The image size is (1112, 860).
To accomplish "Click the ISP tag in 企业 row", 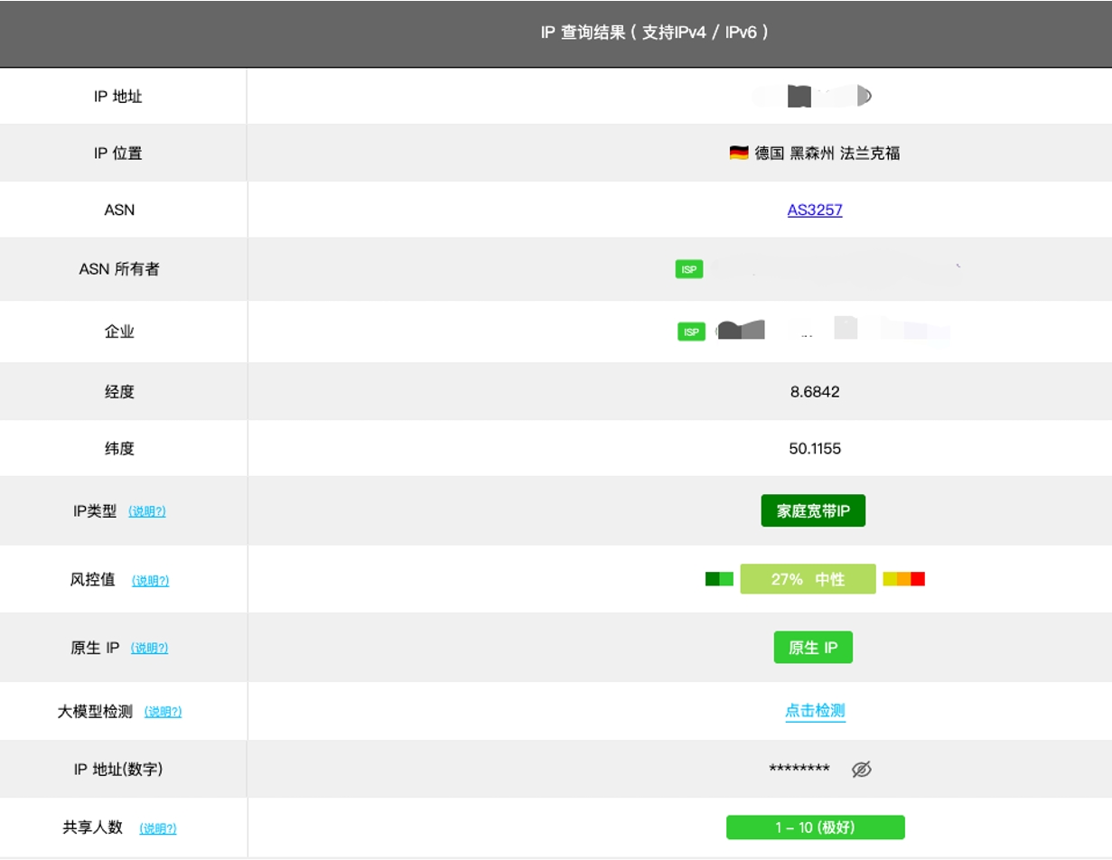I will click(691, 332).
